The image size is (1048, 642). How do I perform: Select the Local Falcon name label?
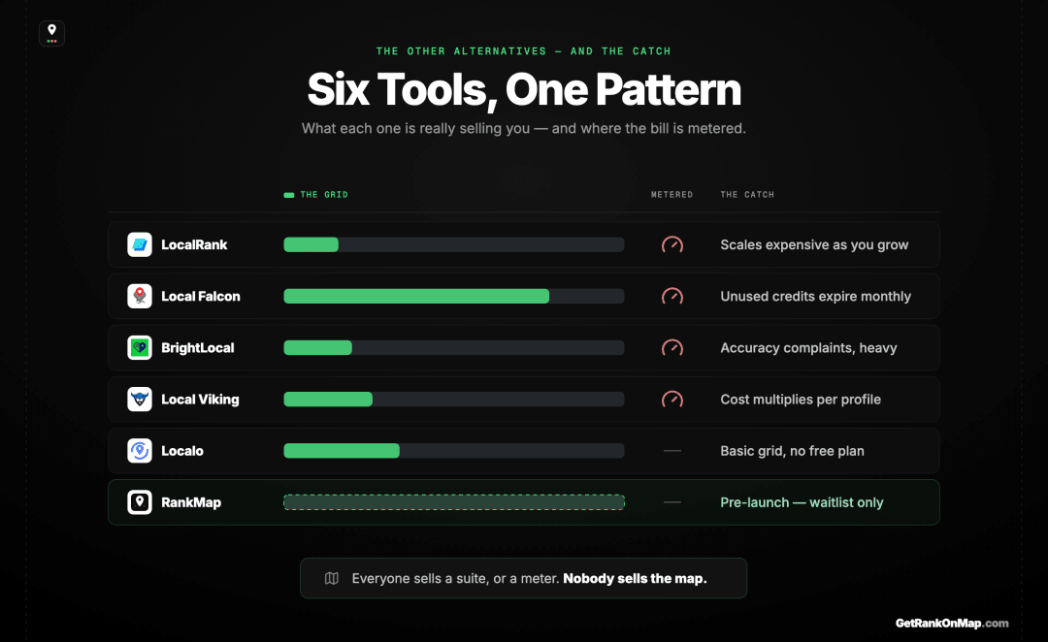(201, 296)
